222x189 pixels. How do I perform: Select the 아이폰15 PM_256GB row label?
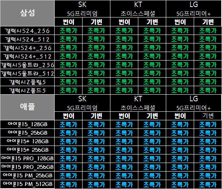tap(28, 176)
